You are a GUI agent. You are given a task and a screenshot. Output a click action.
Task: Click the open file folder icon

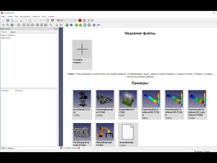[x=8, y=20]
